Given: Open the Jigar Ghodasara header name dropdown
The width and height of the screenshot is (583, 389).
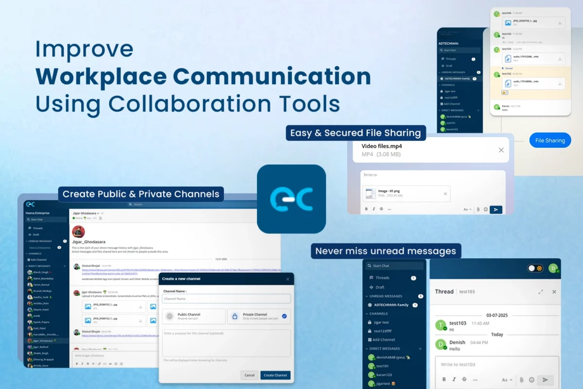Looking at the screenshot, I should [x=86, y=213].
